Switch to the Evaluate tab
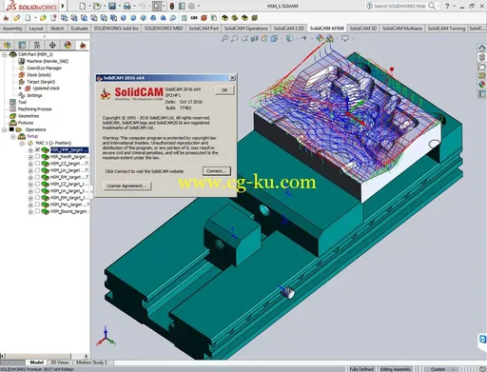The image size is (487, 372). [79, 29]
